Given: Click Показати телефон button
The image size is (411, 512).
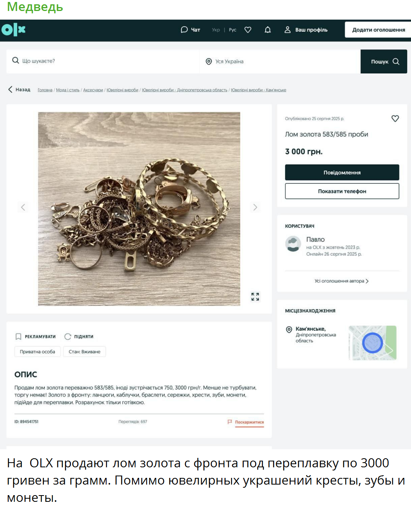Looking at the screenshot, I should (342, 191).
